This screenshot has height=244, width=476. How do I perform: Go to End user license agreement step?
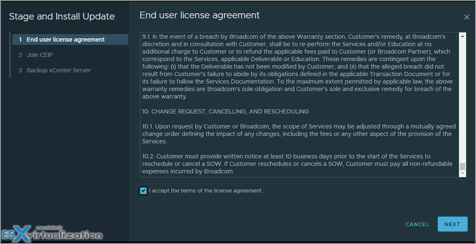pos(71,39)
